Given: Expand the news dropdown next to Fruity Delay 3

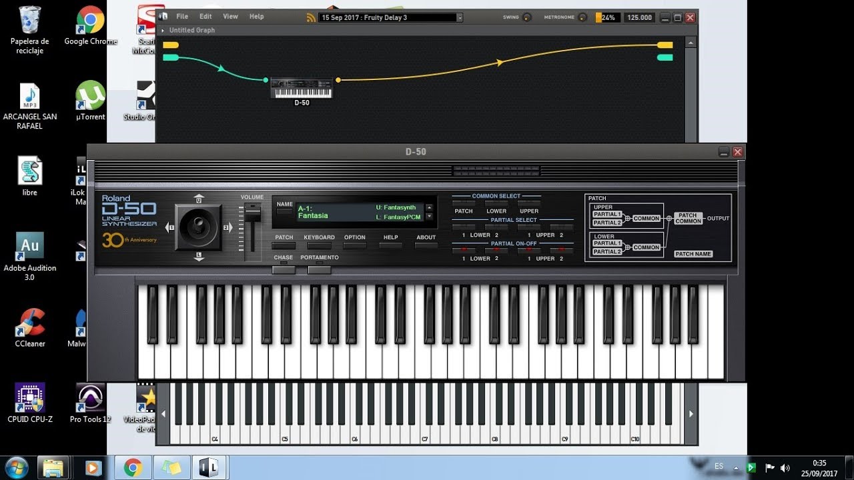Looking at the screenshot, I should 460,17.
